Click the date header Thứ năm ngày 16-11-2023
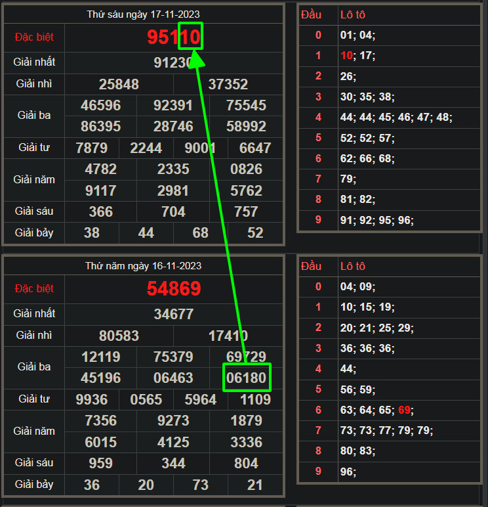Image resolution: width=488 pixels, height=507 pixels. 144,266
